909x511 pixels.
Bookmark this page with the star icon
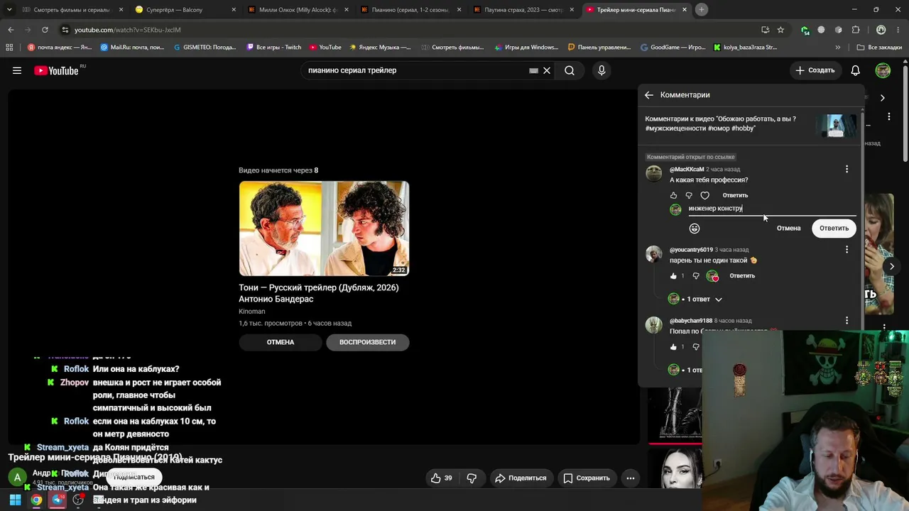click(780, 30)
